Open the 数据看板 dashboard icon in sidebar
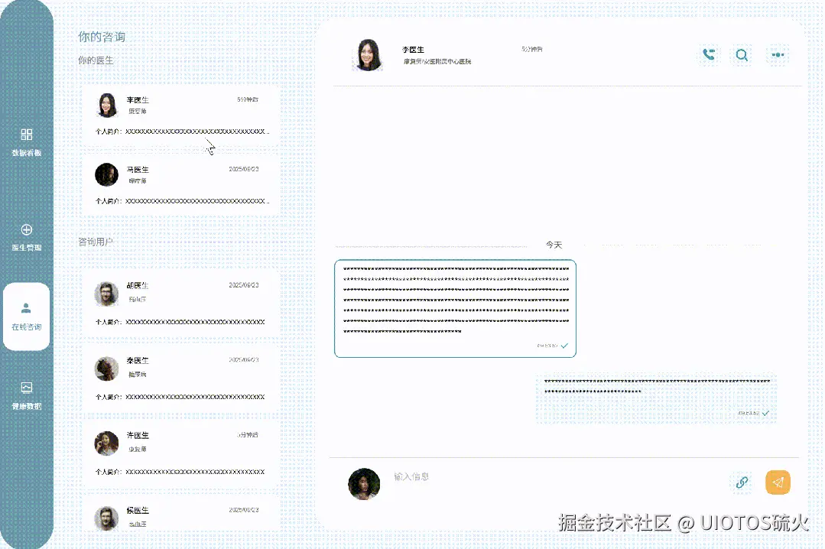This screenshot has height=549, width=825. tap(27, 142)
